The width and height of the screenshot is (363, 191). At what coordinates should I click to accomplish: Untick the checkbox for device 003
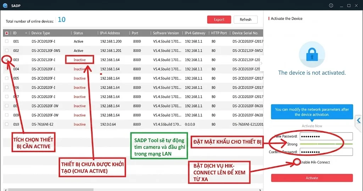(x=7, y=60)
